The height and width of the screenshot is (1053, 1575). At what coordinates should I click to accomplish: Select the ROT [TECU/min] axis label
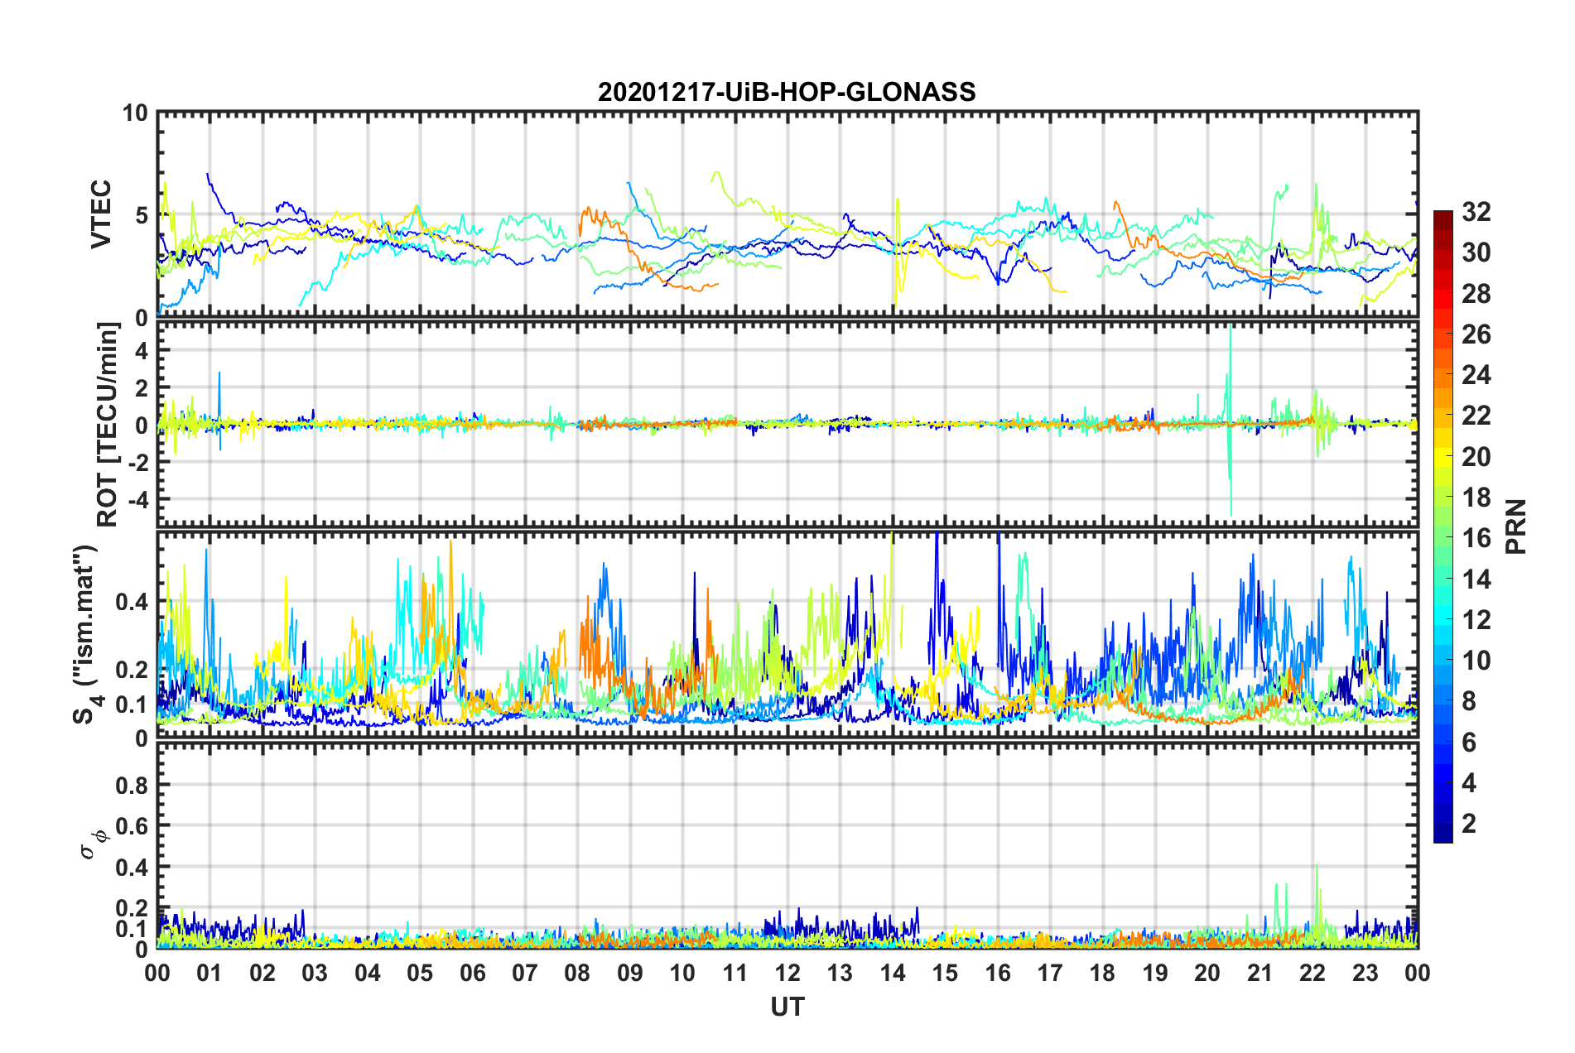tap(108, 424)
